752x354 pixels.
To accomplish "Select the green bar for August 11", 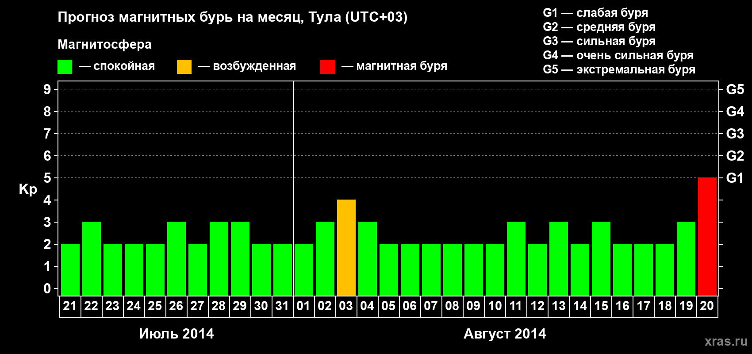I will (x=516, y=258).
